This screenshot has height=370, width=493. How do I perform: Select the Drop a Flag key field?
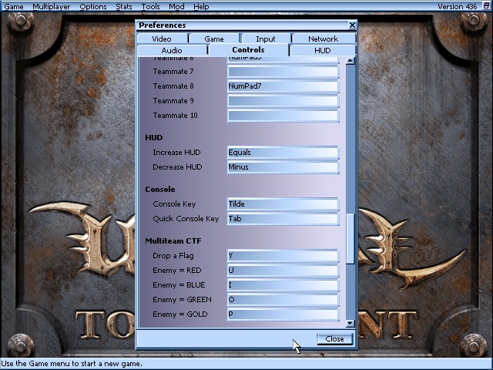click(x=283, y=256)
